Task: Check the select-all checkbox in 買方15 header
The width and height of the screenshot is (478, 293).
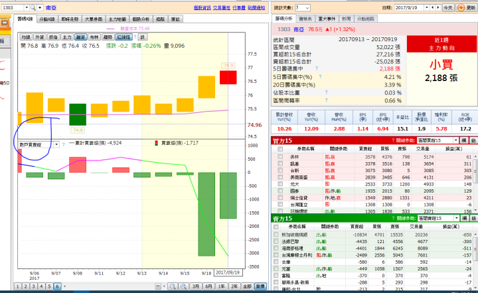Action: click(x=280, y=149)
